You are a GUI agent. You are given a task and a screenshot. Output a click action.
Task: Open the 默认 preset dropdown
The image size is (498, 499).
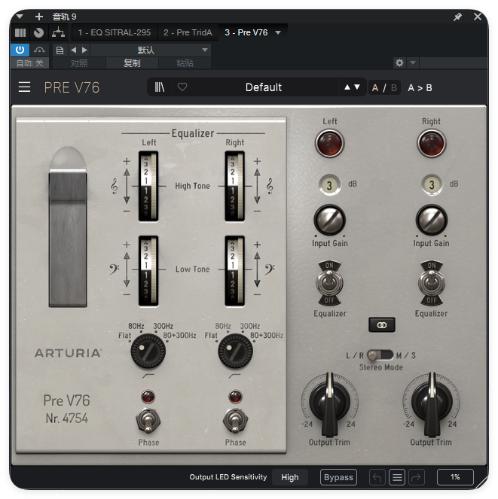(x=151, y=50)
